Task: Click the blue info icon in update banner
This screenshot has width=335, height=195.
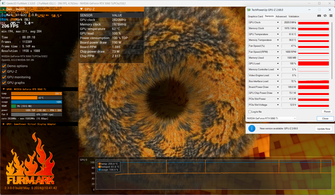Action: 252,129
